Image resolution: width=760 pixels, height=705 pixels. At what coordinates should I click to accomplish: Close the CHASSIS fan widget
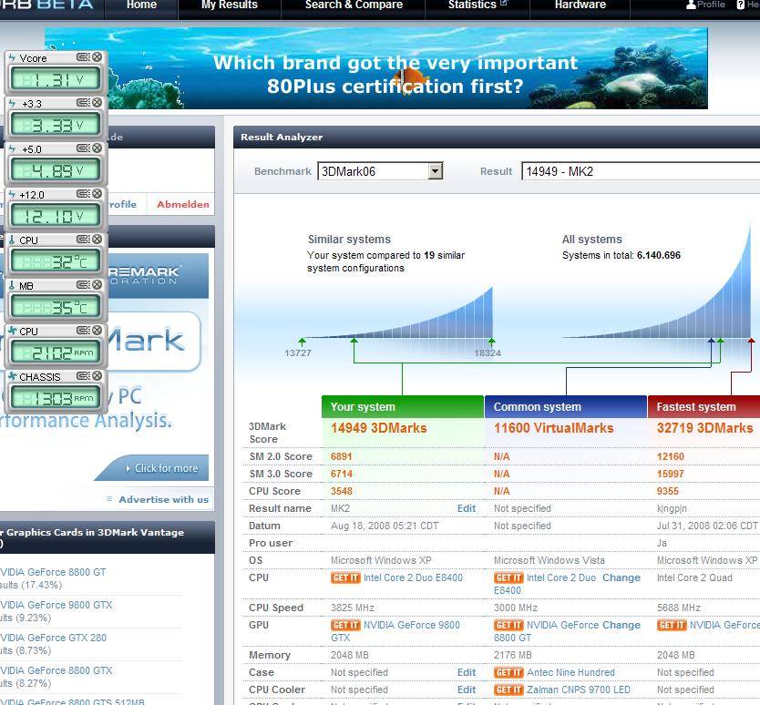98,376
